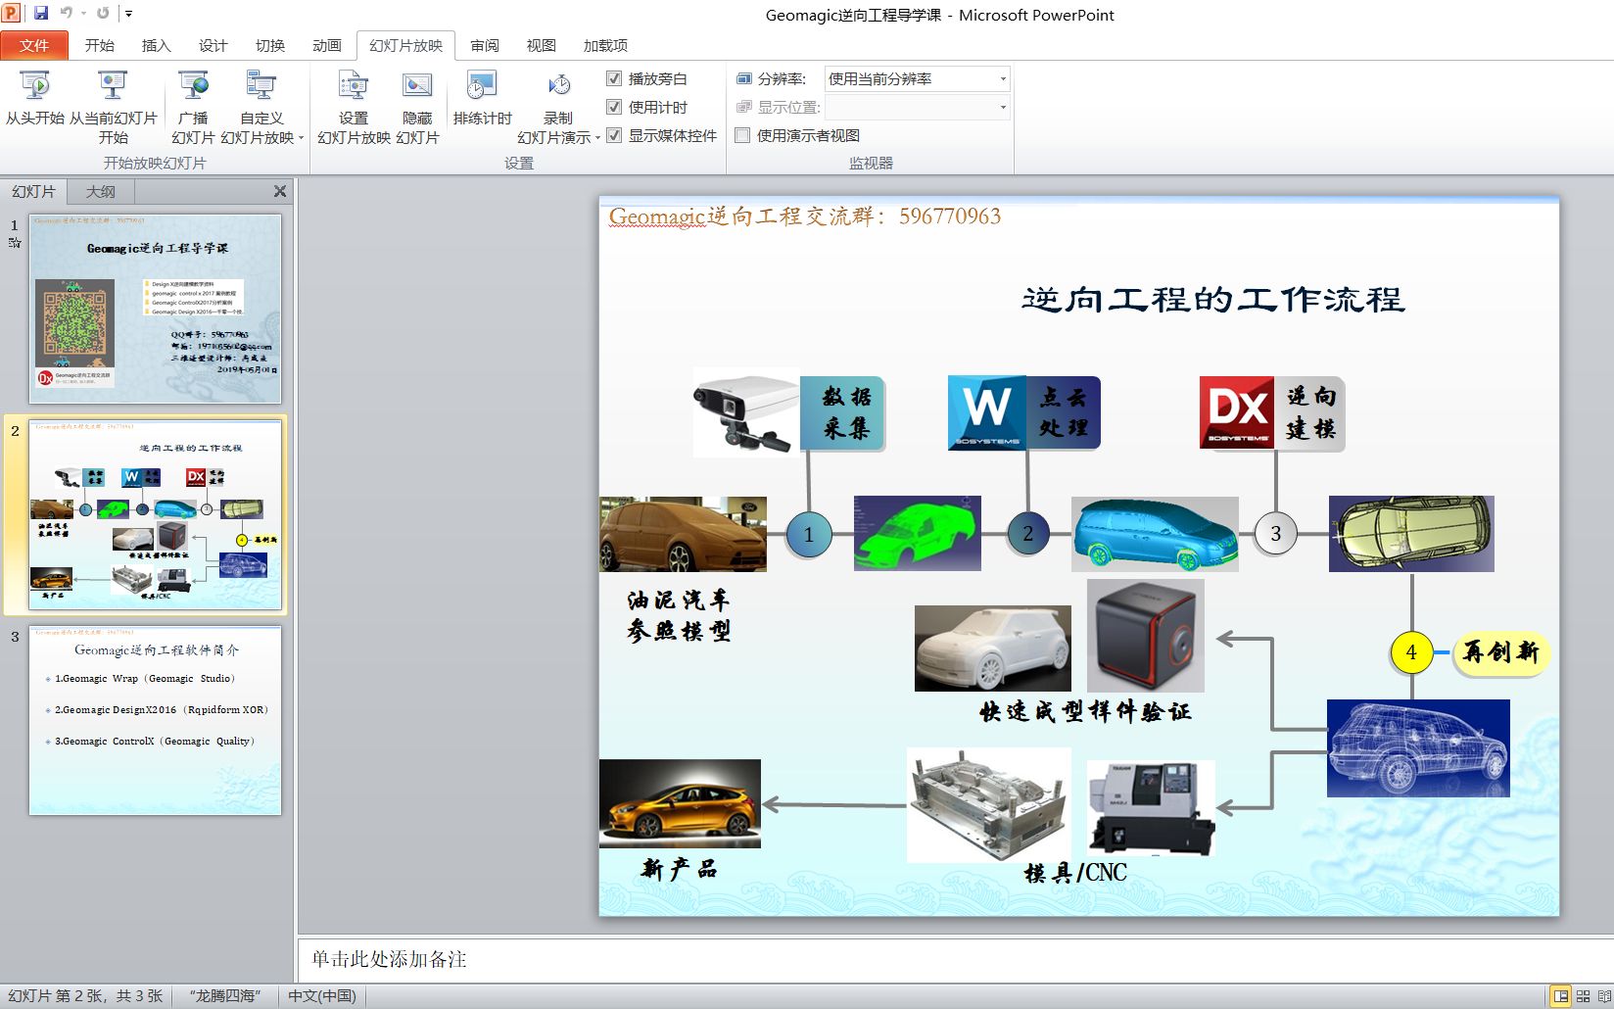Select the clay car model image
The height and width of the screenshot is (1009, 1614).
coord(683,534)
